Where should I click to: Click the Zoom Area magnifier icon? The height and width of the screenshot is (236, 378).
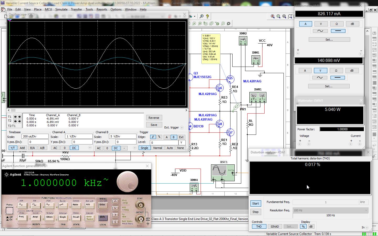point(284,16)
